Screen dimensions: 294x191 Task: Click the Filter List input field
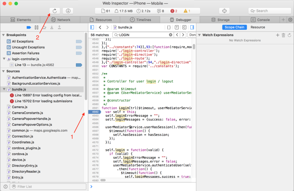point(48,186)
